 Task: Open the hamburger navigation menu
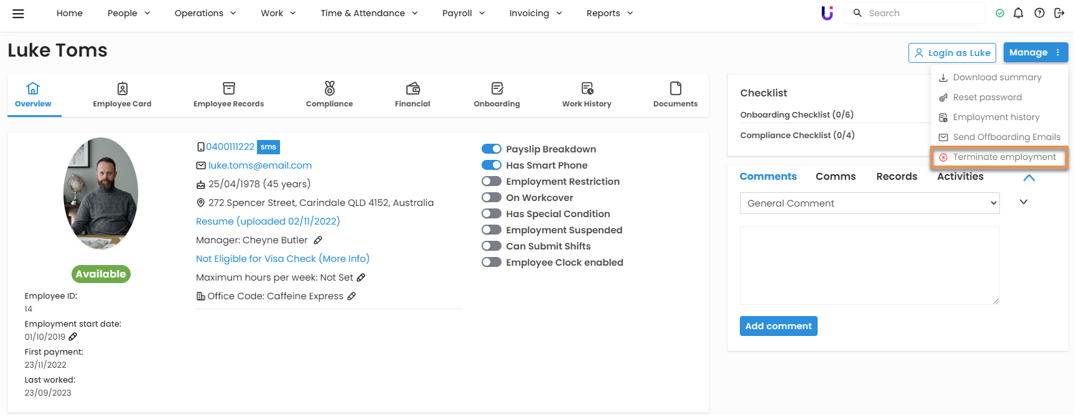click(18, 13)
